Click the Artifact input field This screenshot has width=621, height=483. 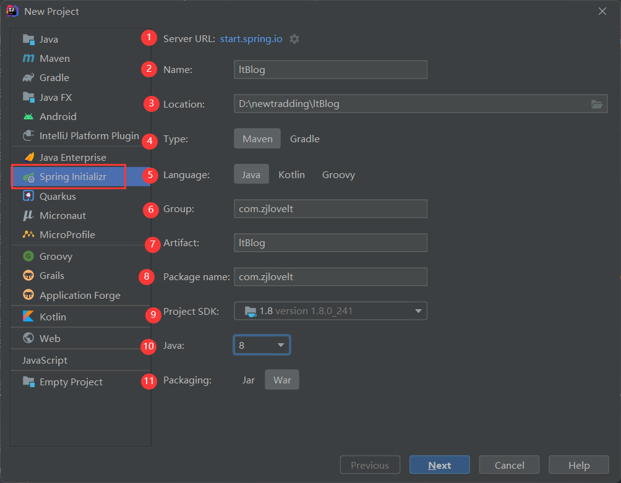pos(331,242)
